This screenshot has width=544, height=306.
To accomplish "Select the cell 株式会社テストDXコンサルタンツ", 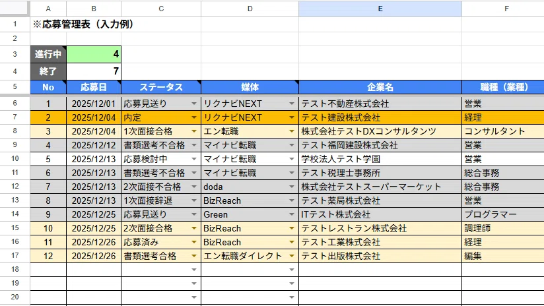I will point(380,131).
